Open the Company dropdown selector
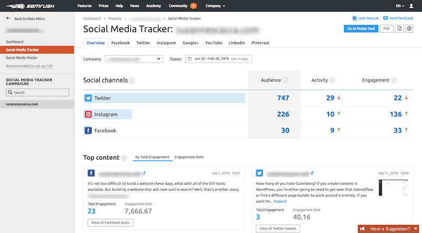 click(x=134, y=59)
